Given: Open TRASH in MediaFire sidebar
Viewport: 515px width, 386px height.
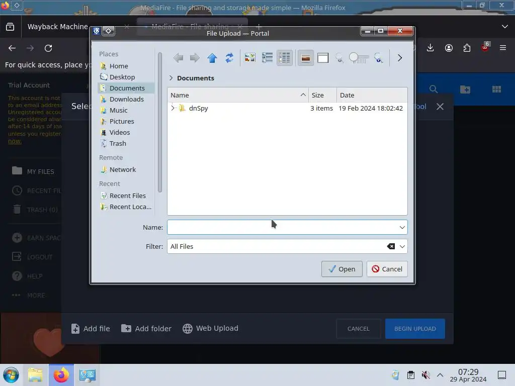Looking at the screenshot, I should (35, 210).
